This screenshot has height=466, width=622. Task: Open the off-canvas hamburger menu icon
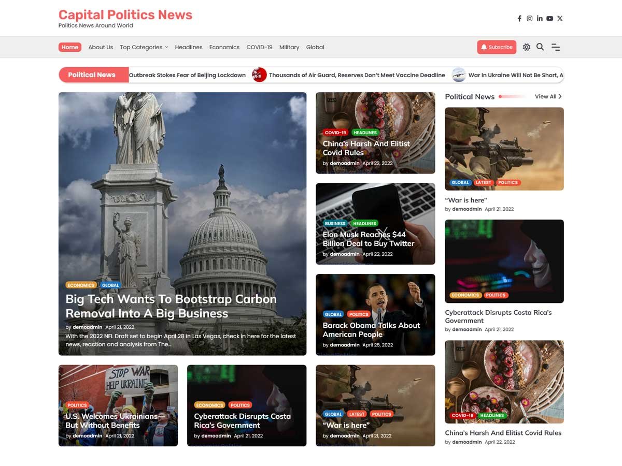[x=556, y=47]
